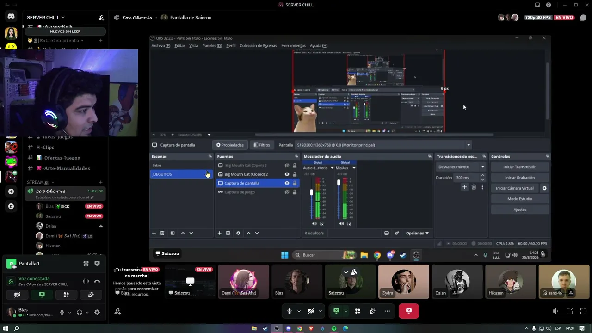Open screen share options arrow in call bar
592x333 pixels.
coord(345,311)
